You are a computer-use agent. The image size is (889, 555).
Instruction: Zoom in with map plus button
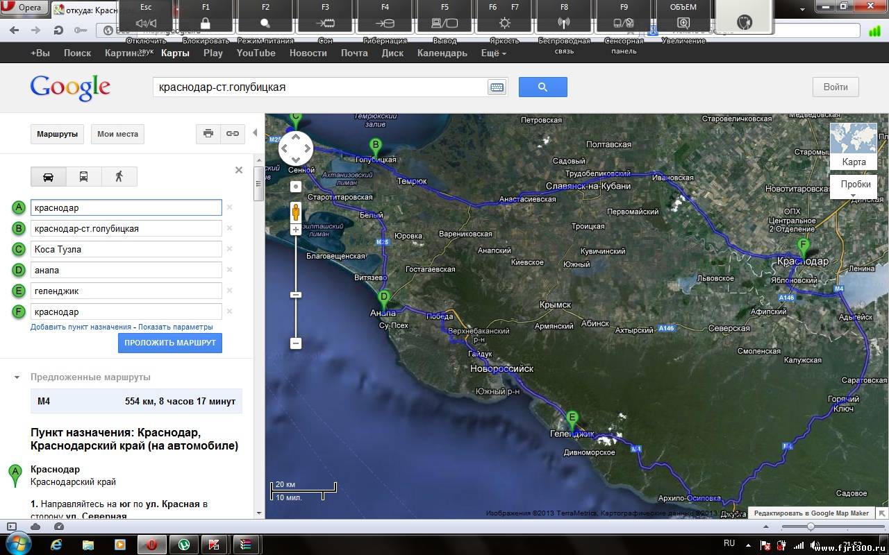296,230
